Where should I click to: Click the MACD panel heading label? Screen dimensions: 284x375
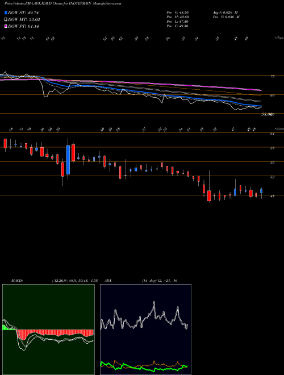[x=16, y=281]
